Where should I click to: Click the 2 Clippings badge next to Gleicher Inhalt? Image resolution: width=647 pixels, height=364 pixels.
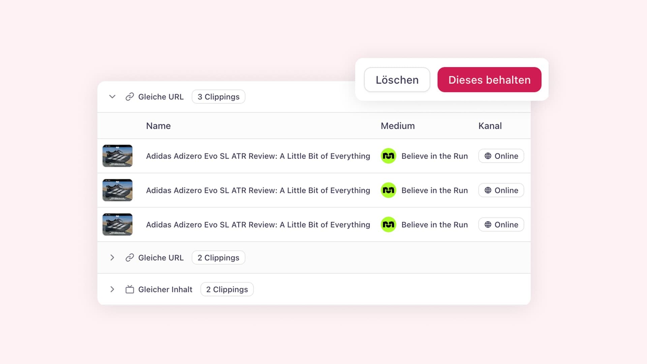[227, 290]
